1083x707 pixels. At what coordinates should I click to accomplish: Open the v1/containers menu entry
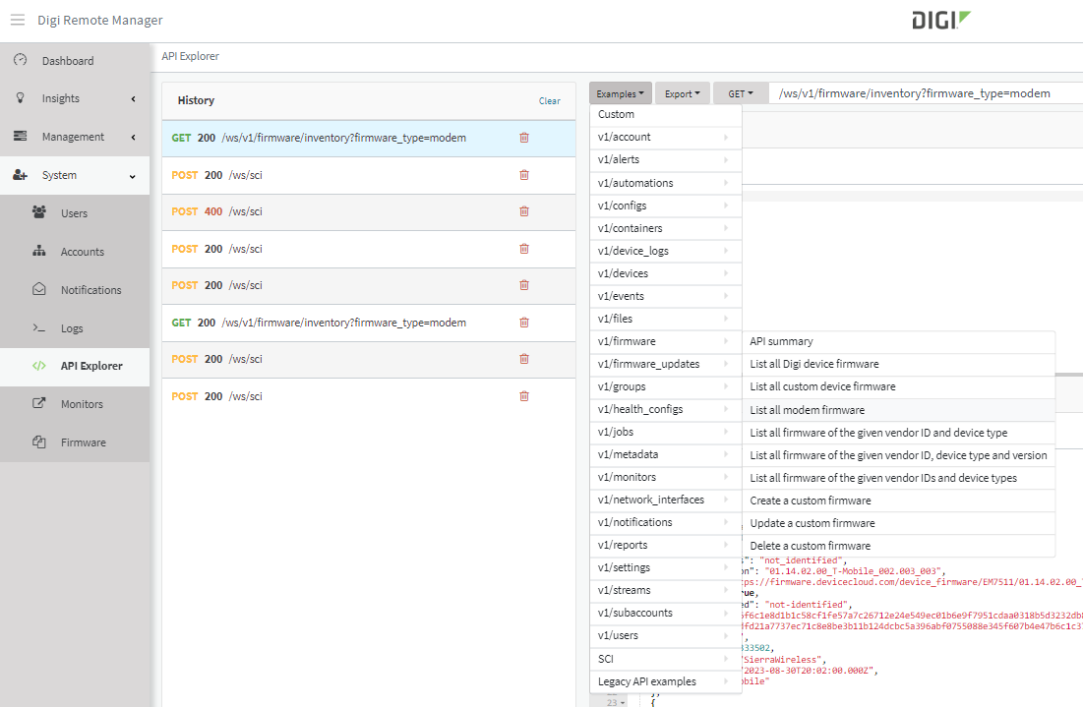click(665, 228)
